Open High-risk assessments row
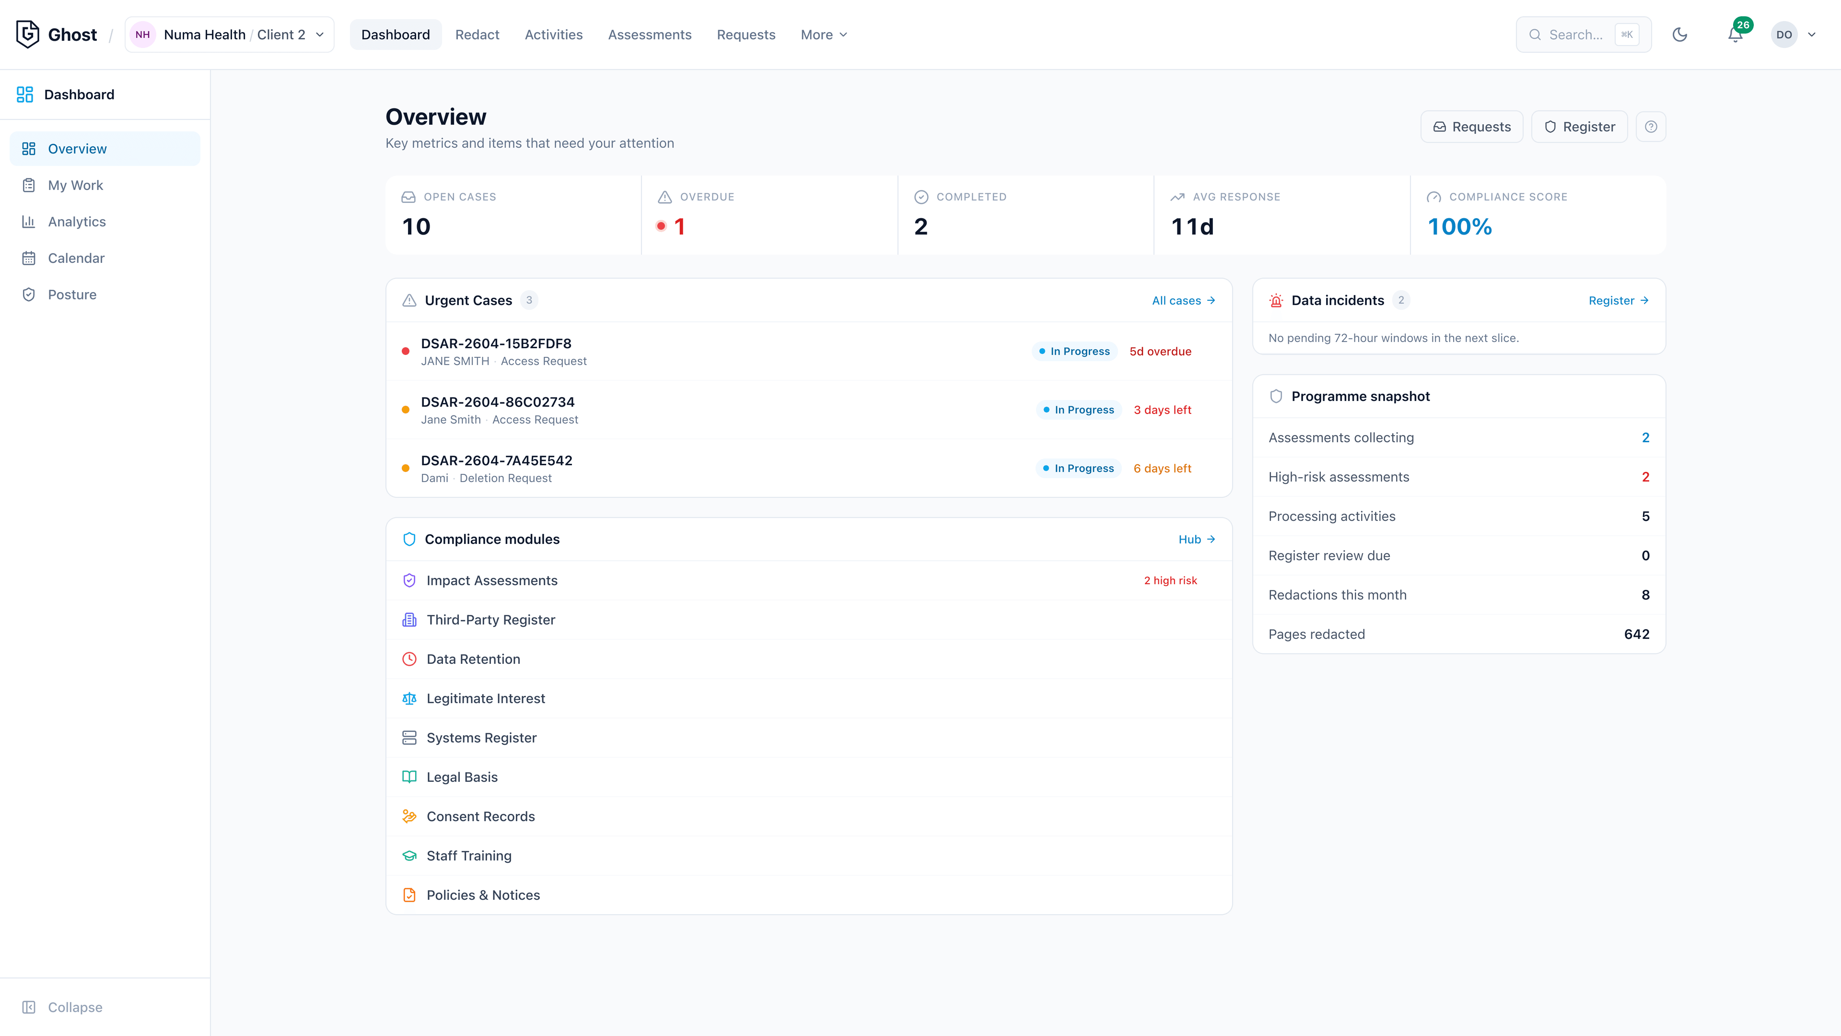Image resolution: width=1841 pixels, height=1036 pixels. pos(1458,477)
